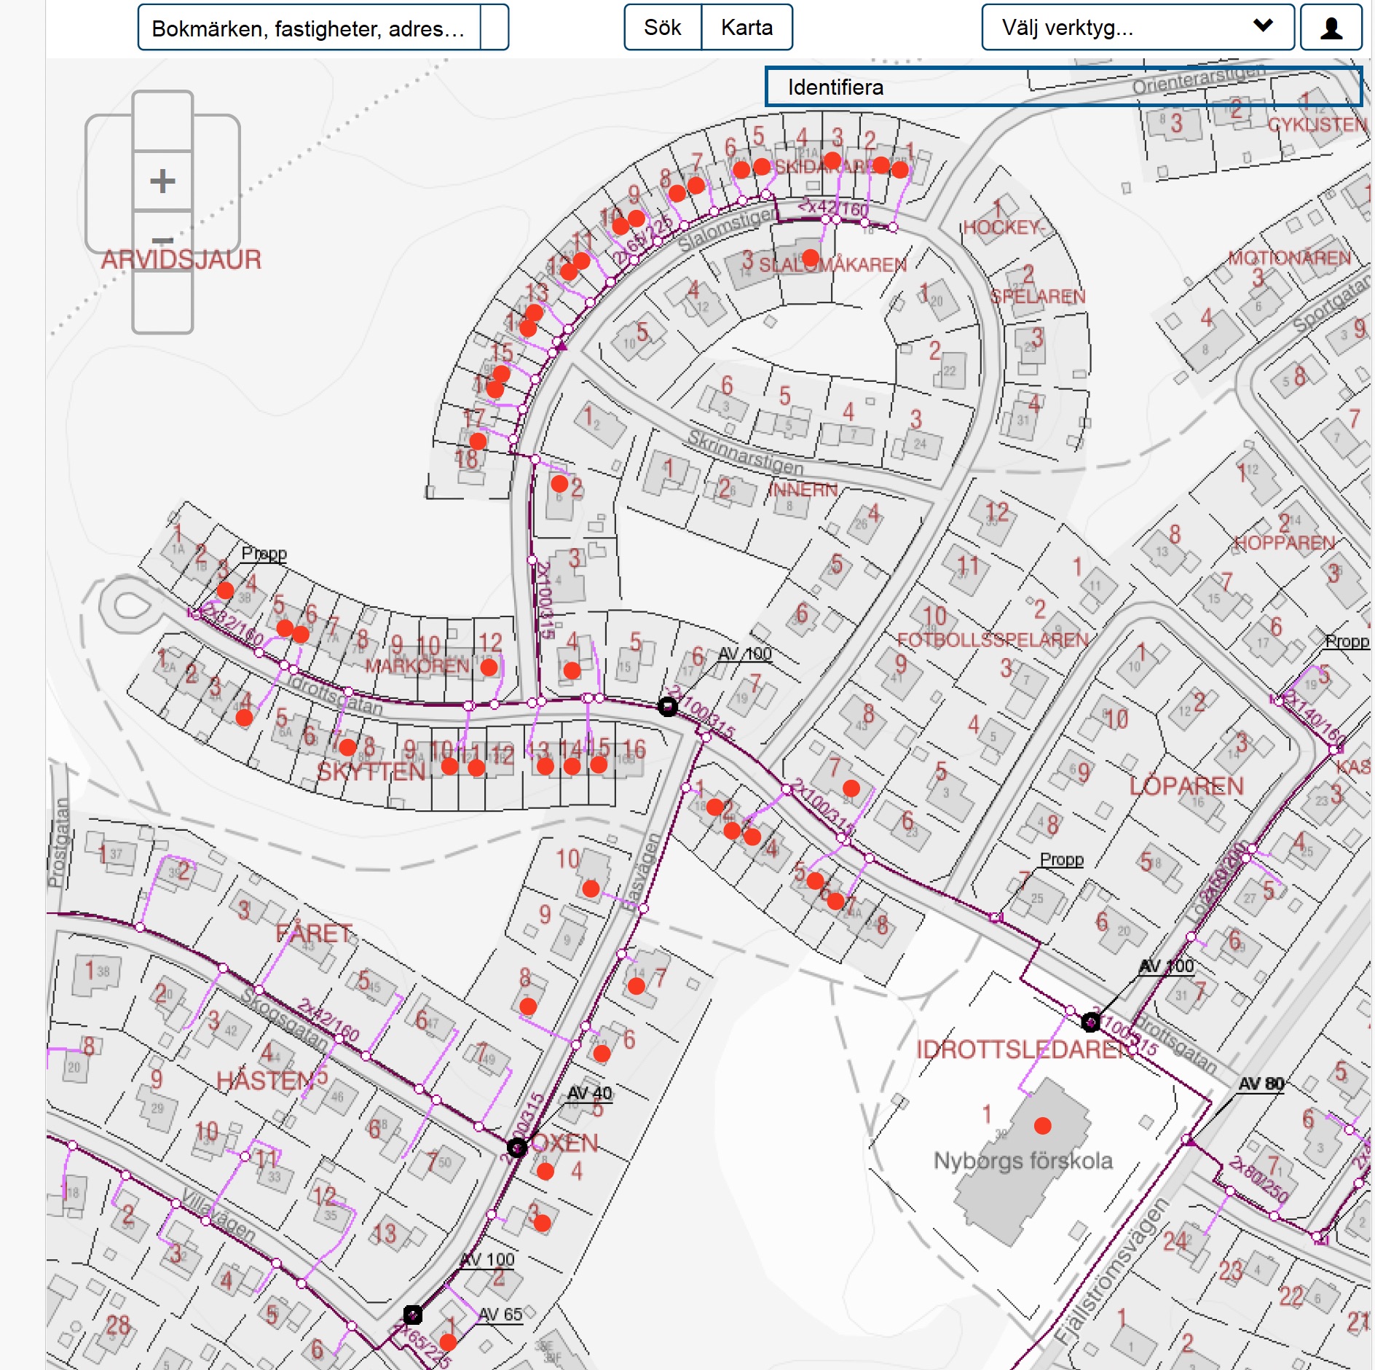The width and height of the screenshot is (1375, 1370).
Task: Click the pipe label 2x80/250
Action: (x=1259, y=1179)
